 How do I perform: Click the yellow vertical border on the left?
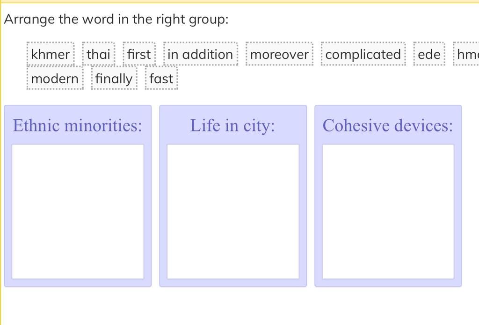click(1, 164)
